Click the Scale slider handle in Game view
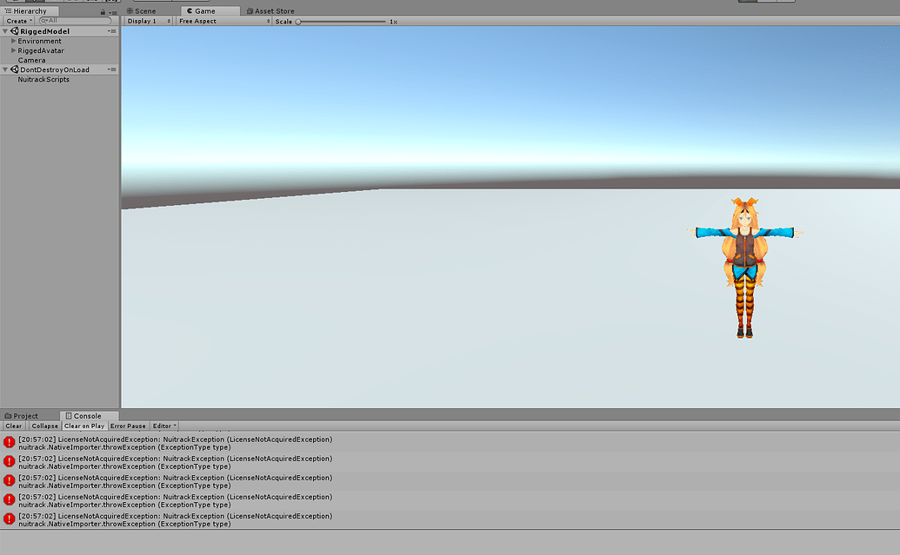Screen dimensions: 900x555 tap(298, 20)
